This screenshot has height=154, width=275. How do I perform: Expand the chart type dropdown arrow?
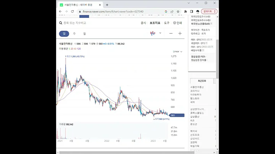[160, 33]
